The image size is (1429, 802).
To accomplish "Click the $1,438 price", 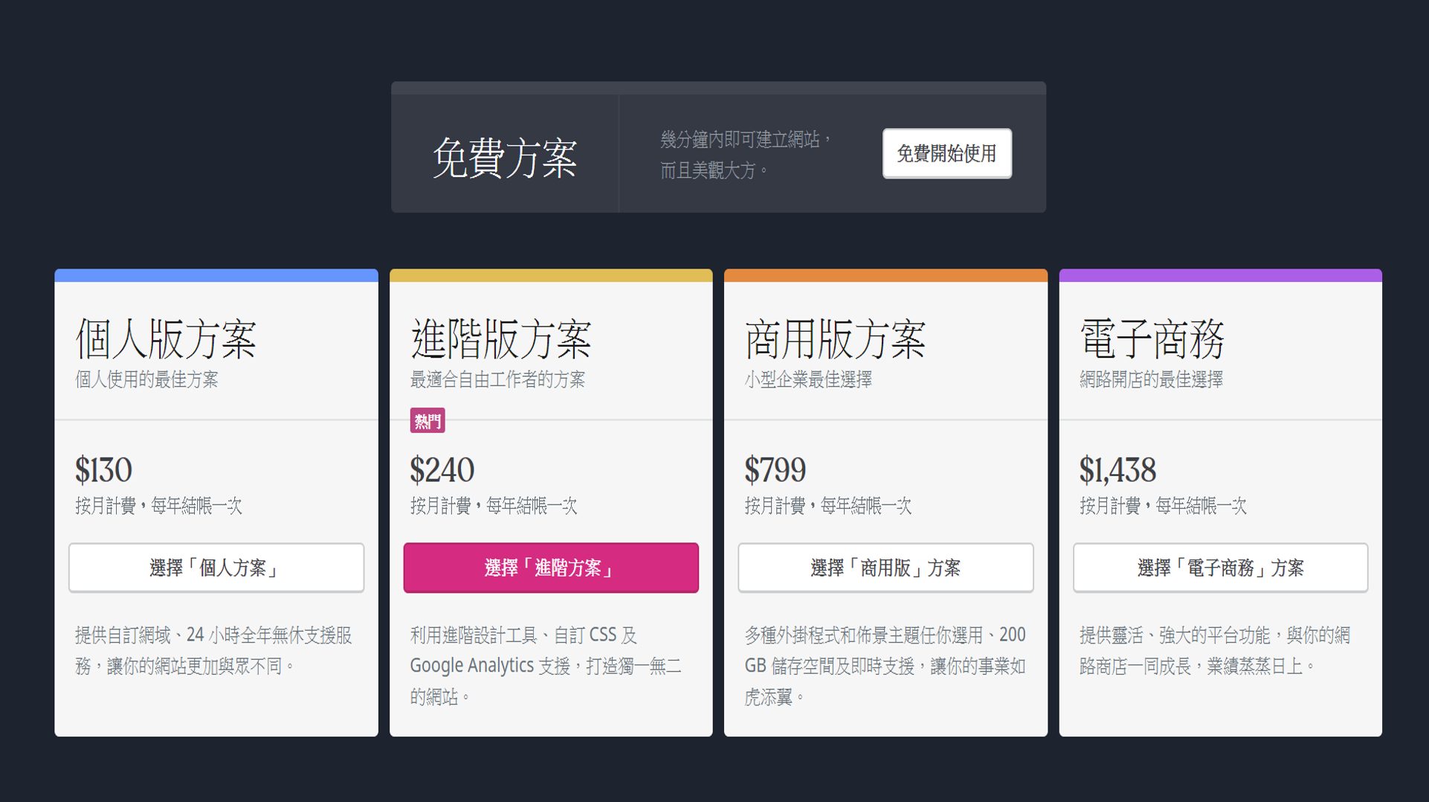I will click(x=1117, y=470).
